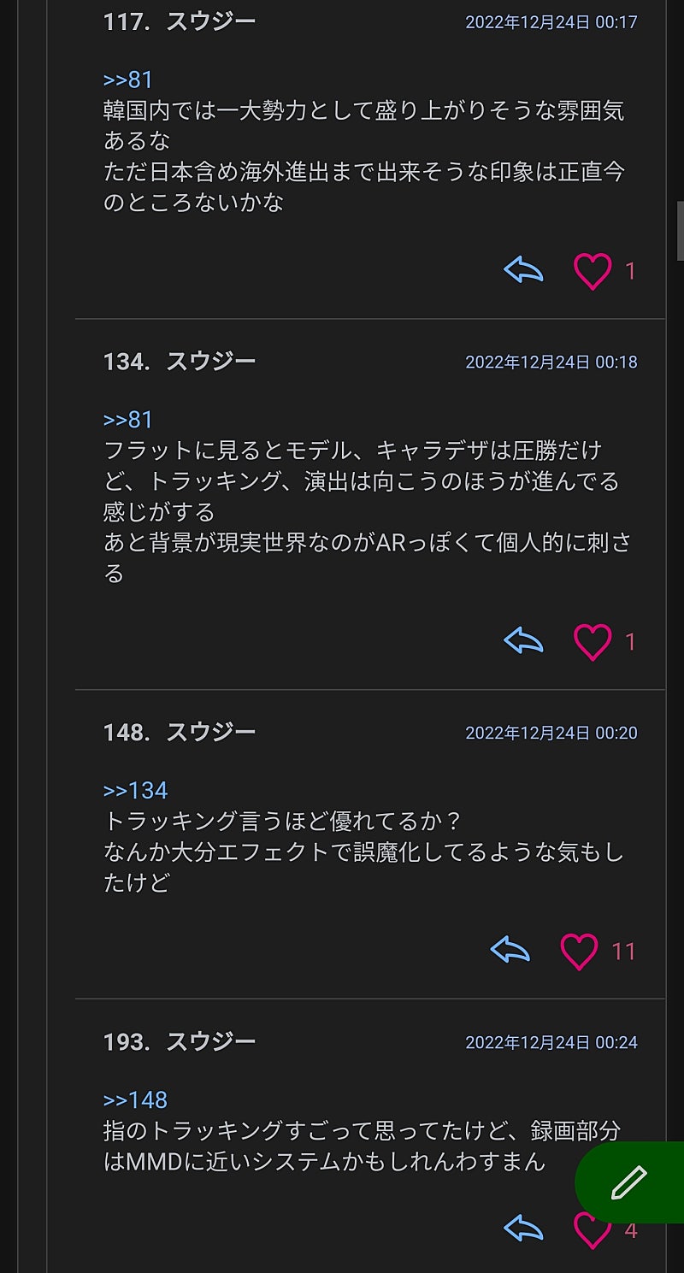Tap the green pencil compose button
The width and height of the screenshot is (684, 1273).
[x=628, y=1183]
